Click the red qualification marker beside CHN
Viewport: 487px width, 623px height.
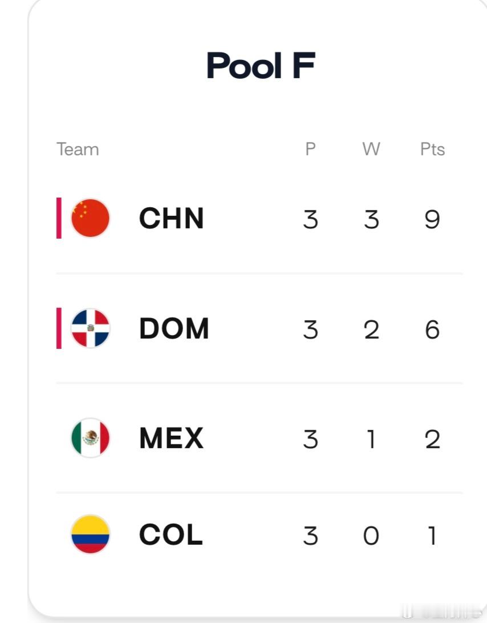click(59, 218)
